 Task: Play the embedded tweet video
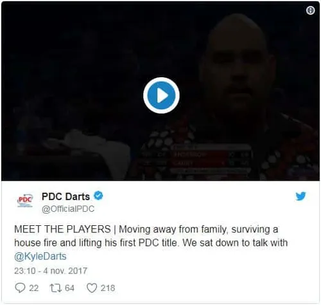point(161,95)
